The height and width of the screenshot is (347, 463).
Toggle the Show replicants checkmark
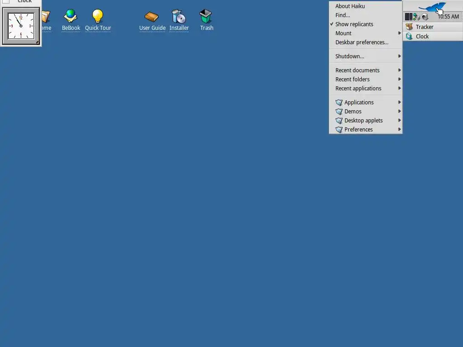(331, 24)
